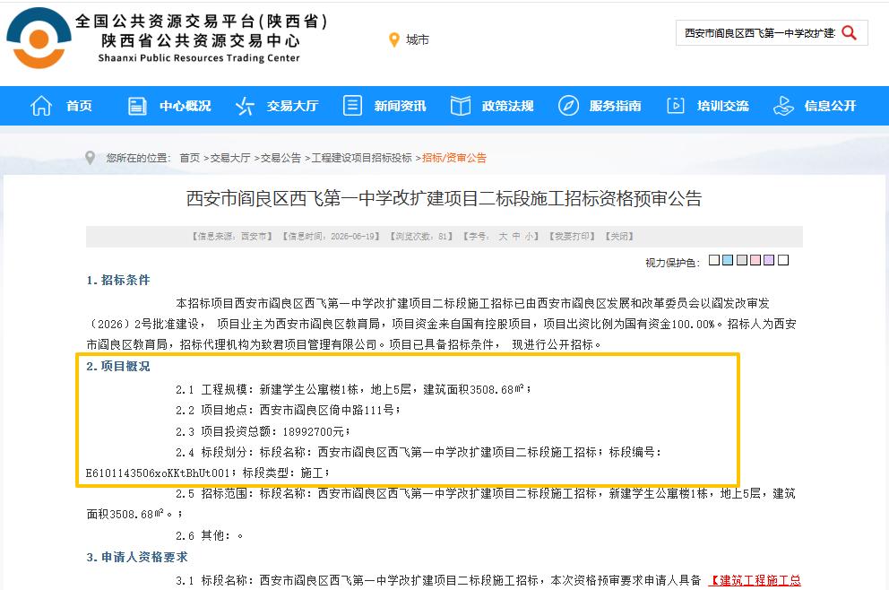Viewport: 889px width, 590px height.
Task: Click the search input field in the header
Action: coord(760,33)
